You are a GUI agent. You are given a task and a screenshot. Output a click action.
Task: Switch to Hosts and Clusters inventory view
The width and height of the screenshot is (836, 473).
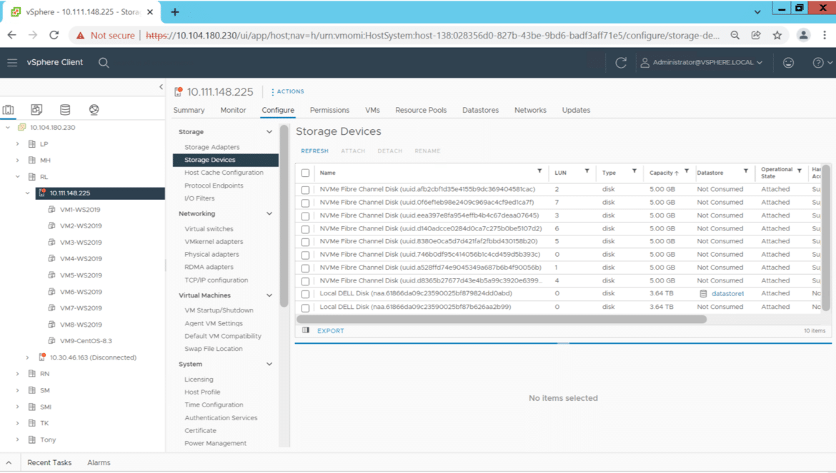[9, 110]
